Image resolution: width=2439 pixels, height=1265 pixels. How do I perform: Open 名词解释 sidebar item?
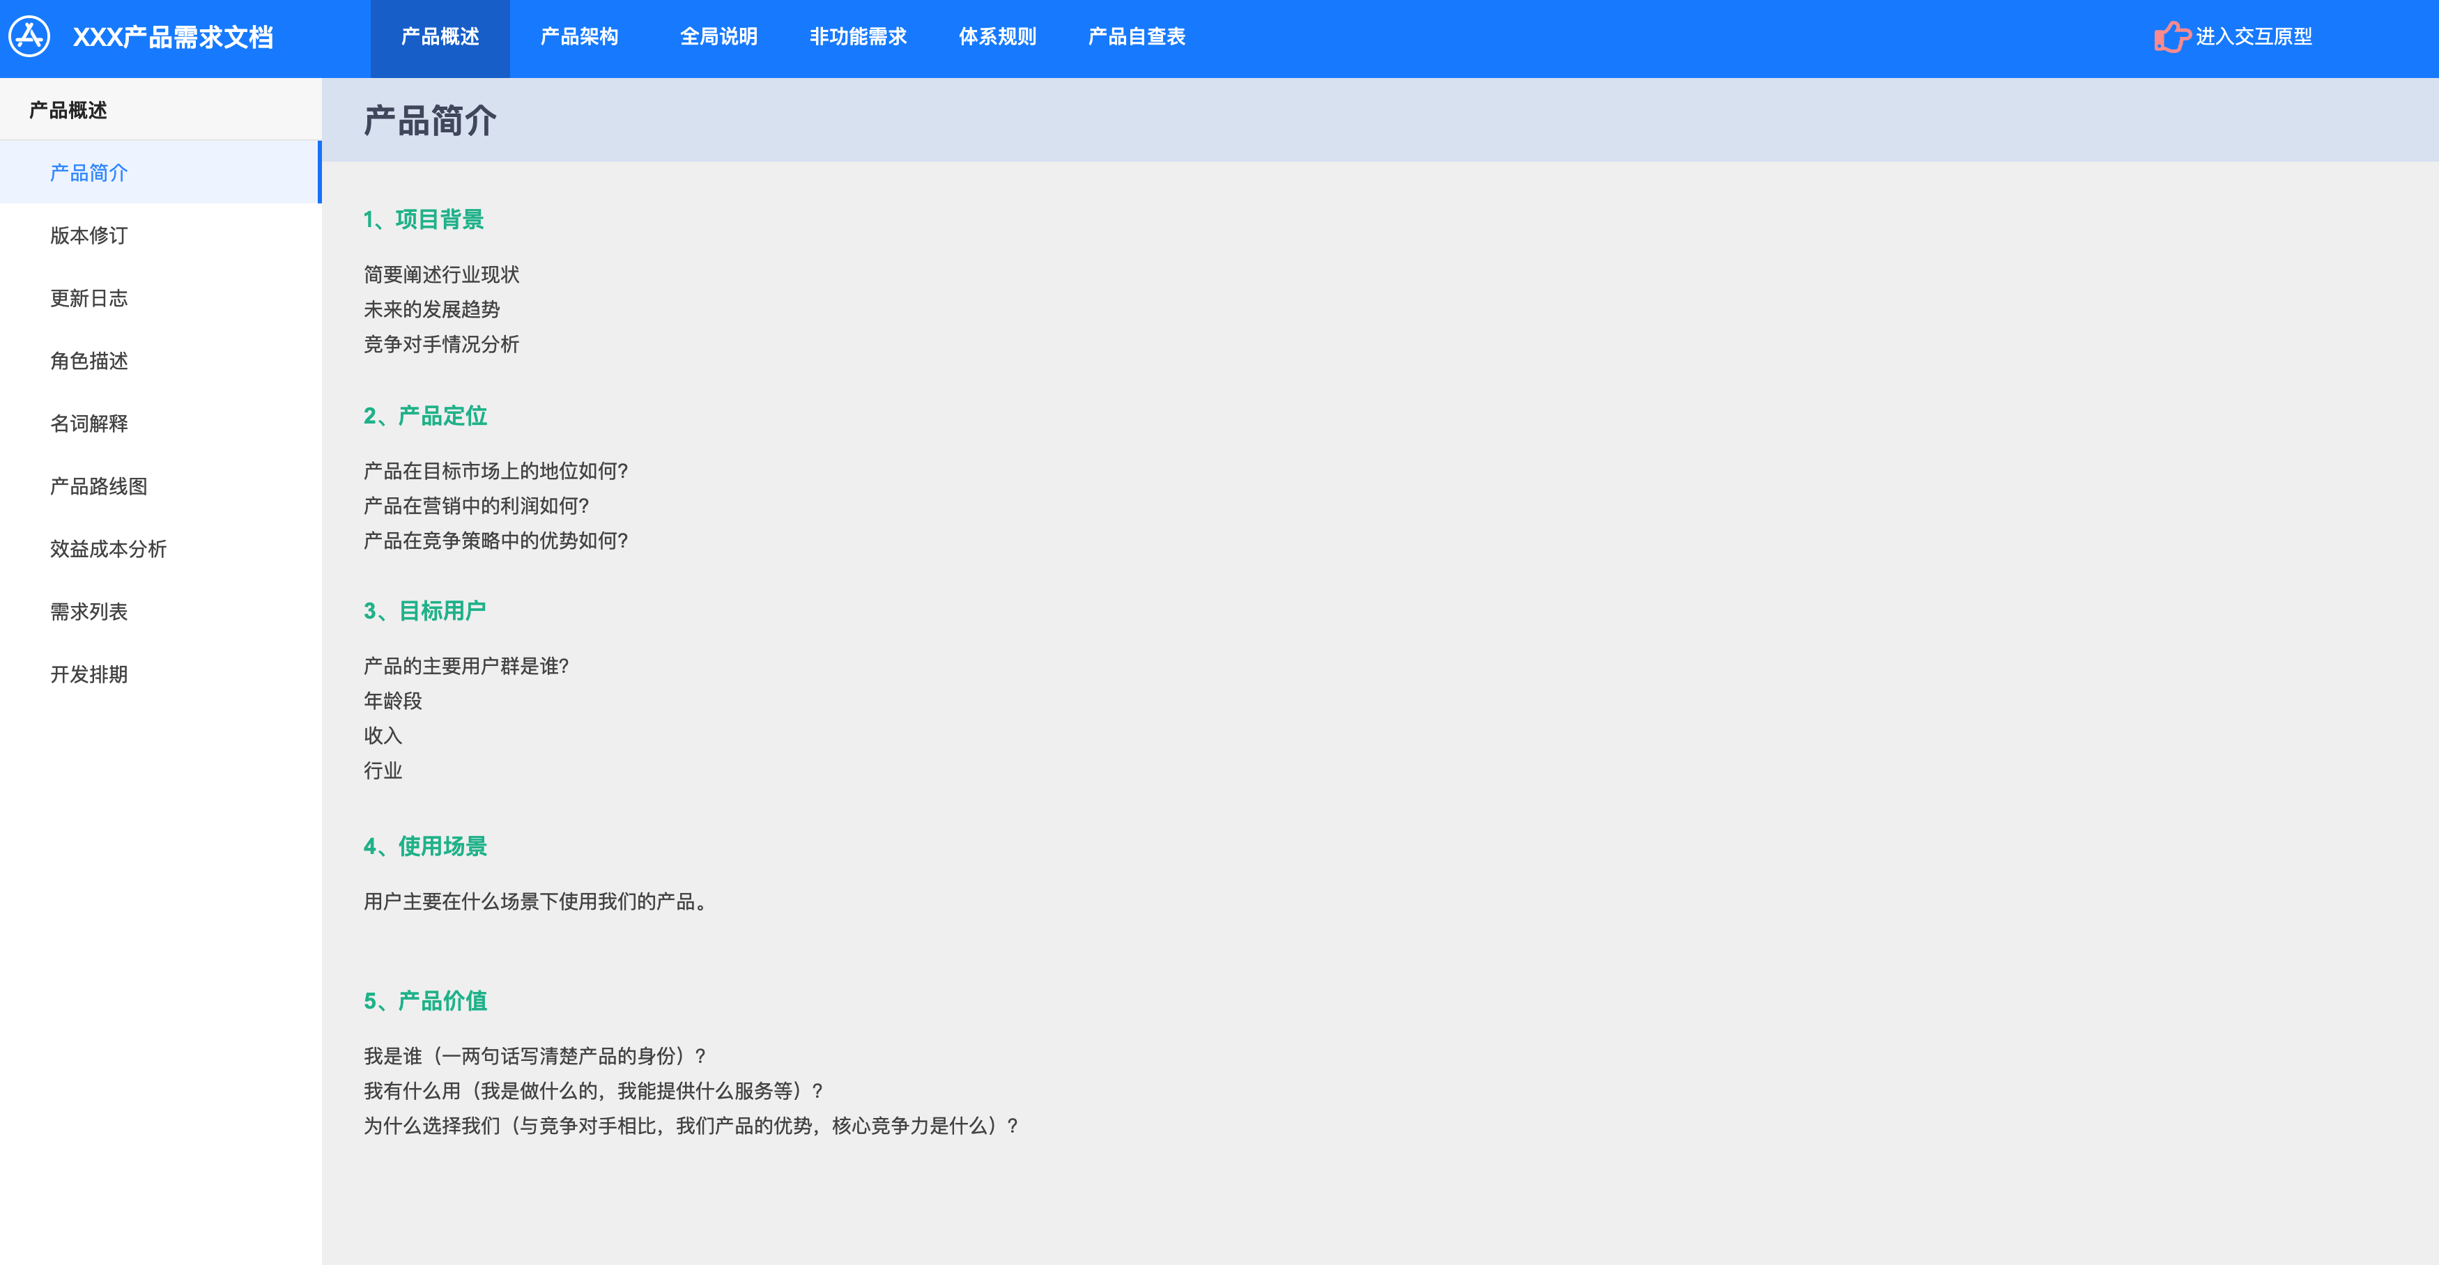click(160, 423)
